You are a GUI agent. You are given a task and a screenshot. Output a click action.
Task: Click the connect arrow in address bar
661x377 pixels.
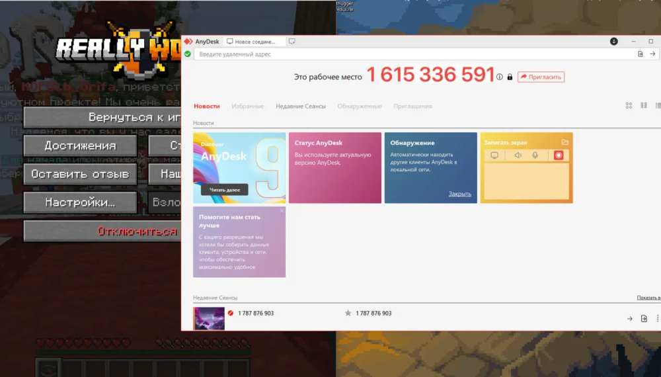click(x=652, y=54)
